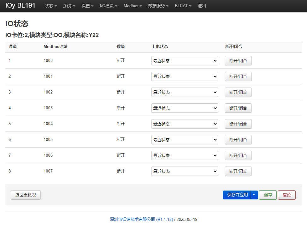
Task: Open the 设置 menu
Action: [87, 6]
